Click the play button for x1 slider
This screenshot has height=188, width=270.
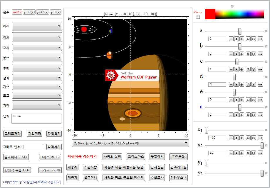pos(237,138)
